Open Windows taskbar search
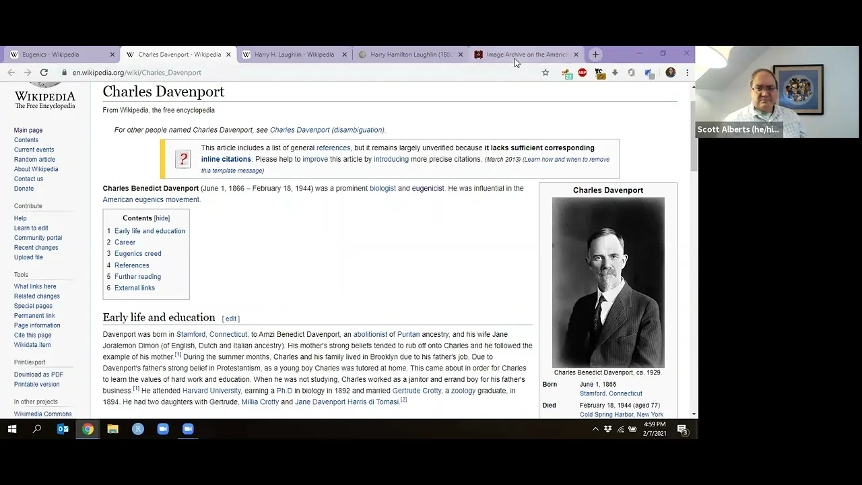This screenshot has height=485, width=862. point(37,429)
